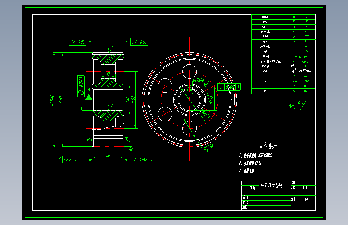Click the 均布 annotation under the hole leader
Viewport: 348px width, 225px height.
point(206,151)
